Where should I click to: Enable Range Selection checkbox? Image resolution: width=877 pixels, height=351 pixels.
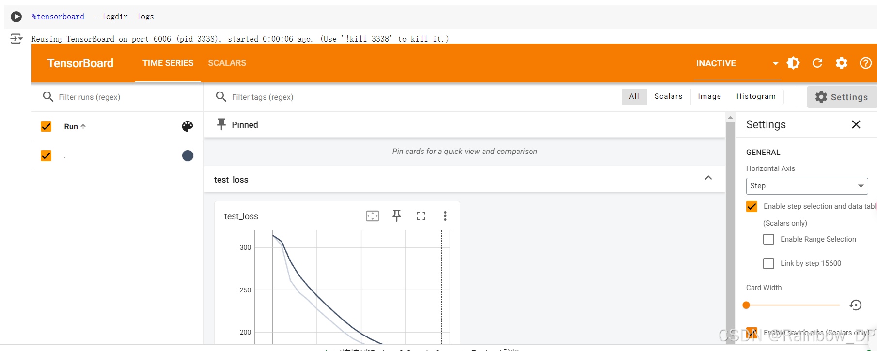(769, 239)
